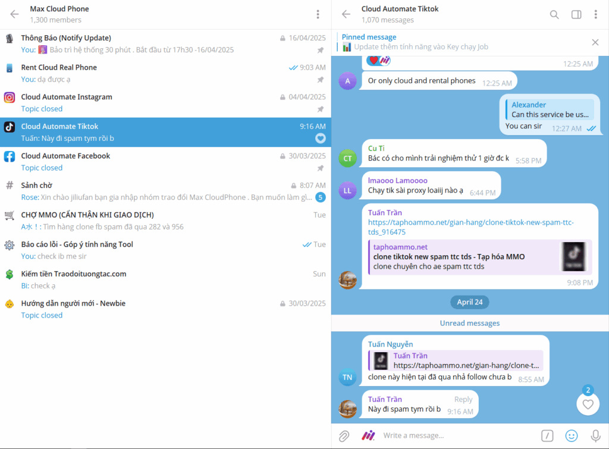
Task: Attach a file with paperclip icon
Action: coord(344,436)
